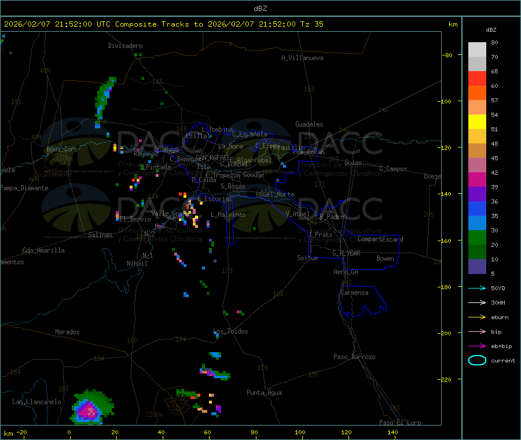Click the 'km' label at top right of map

pos(453,24)
